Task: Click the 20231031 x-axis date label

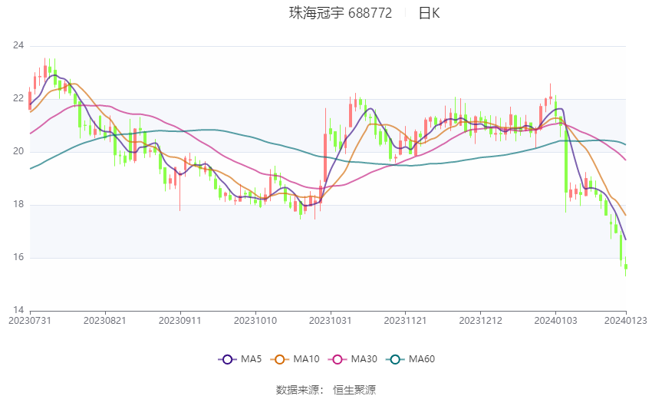Action: (x=330, y=321)
